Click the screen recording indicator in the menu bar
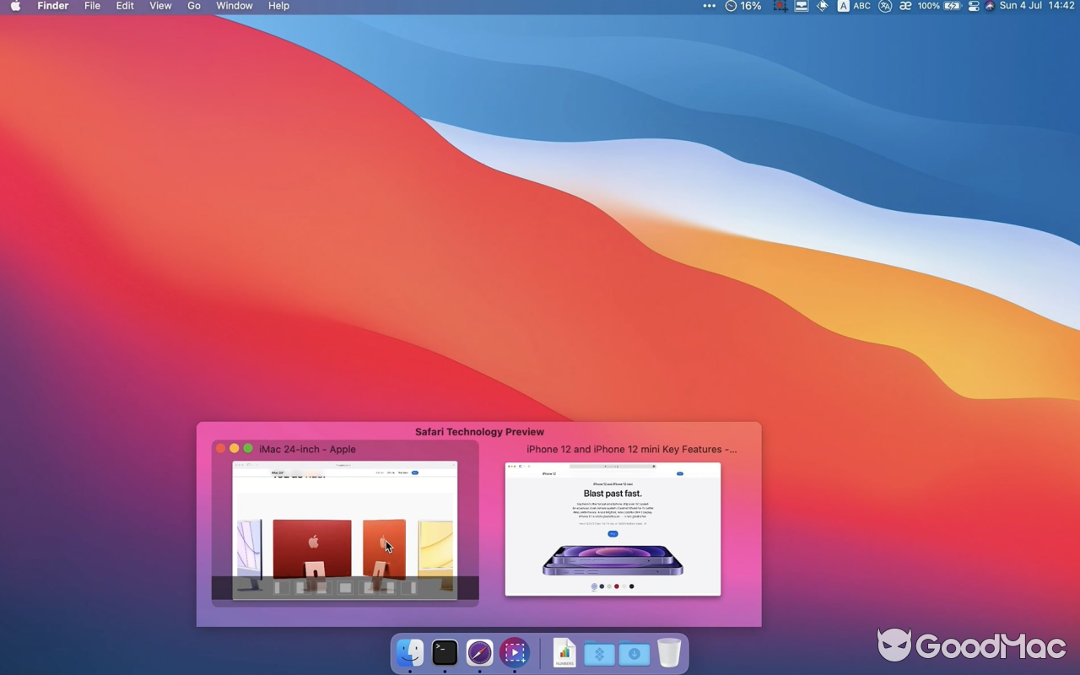 [x=779, y=6]
